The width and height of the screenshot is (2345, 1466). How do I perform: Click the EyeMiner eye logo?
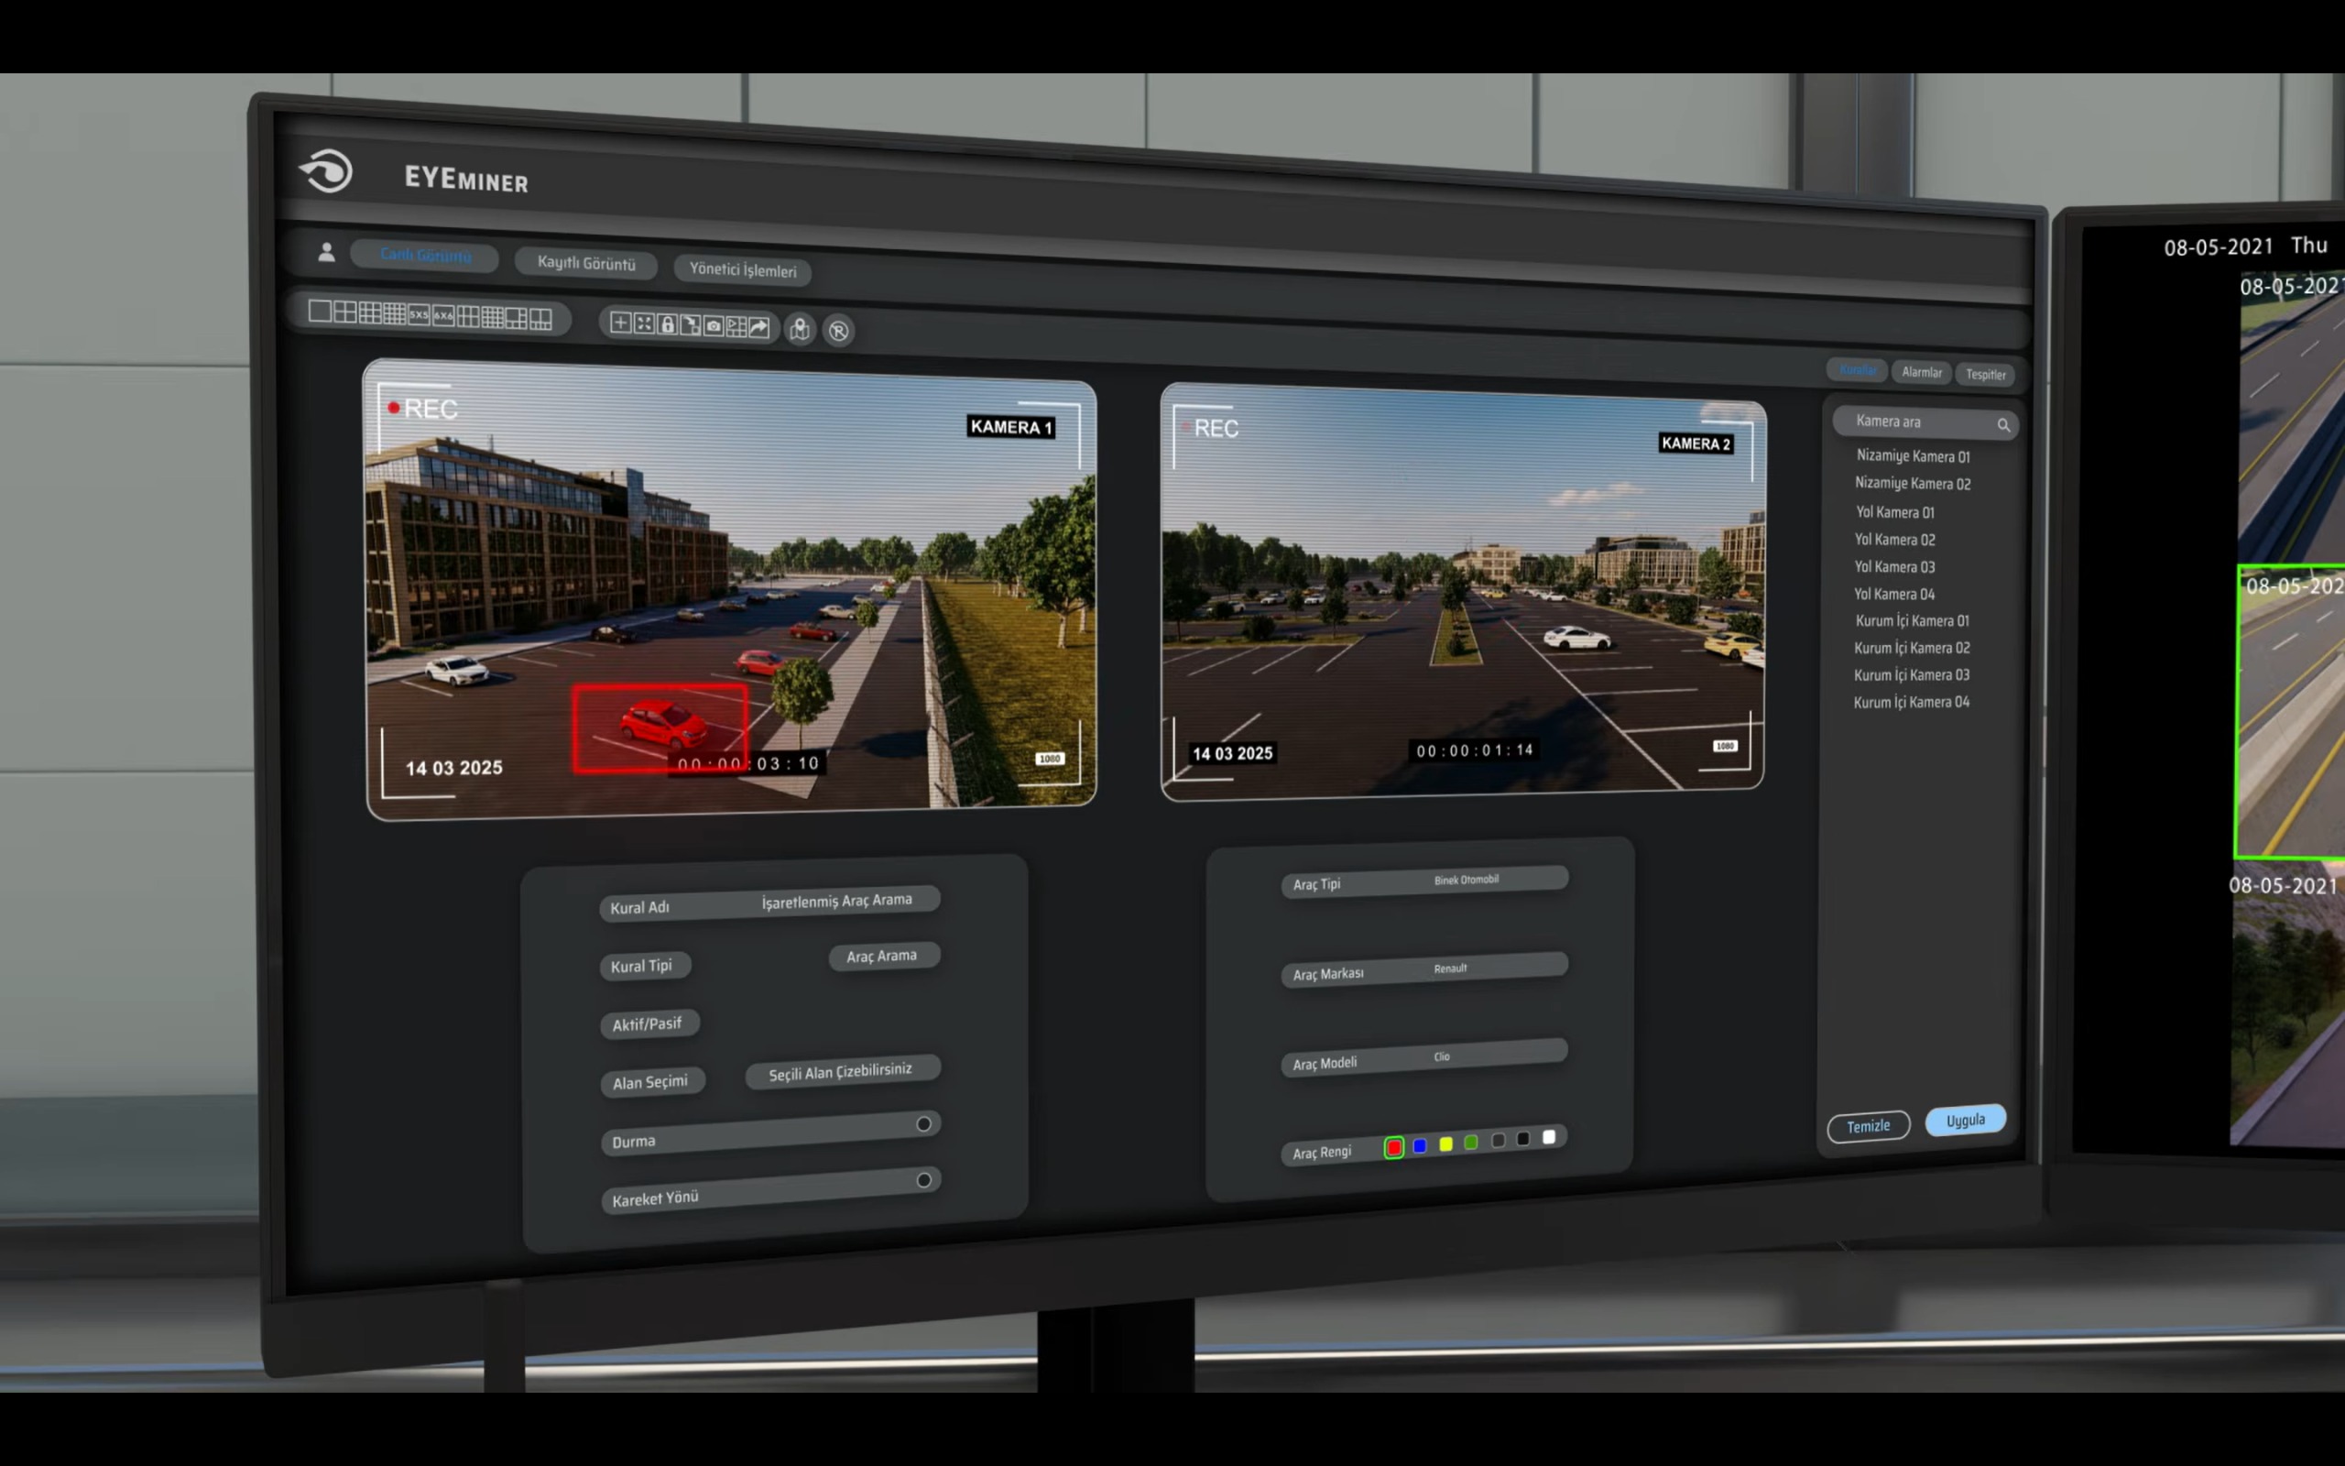tap(326, 171)
